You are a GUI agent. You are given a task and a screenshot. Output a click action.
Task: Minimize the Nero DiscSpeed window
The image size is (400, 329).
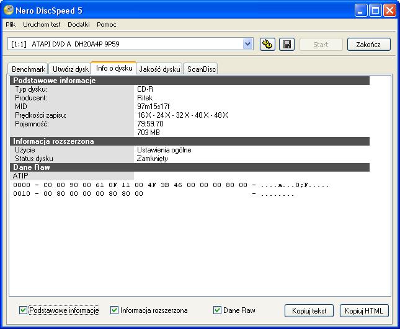pyautogui.click(x=360, y=10)
